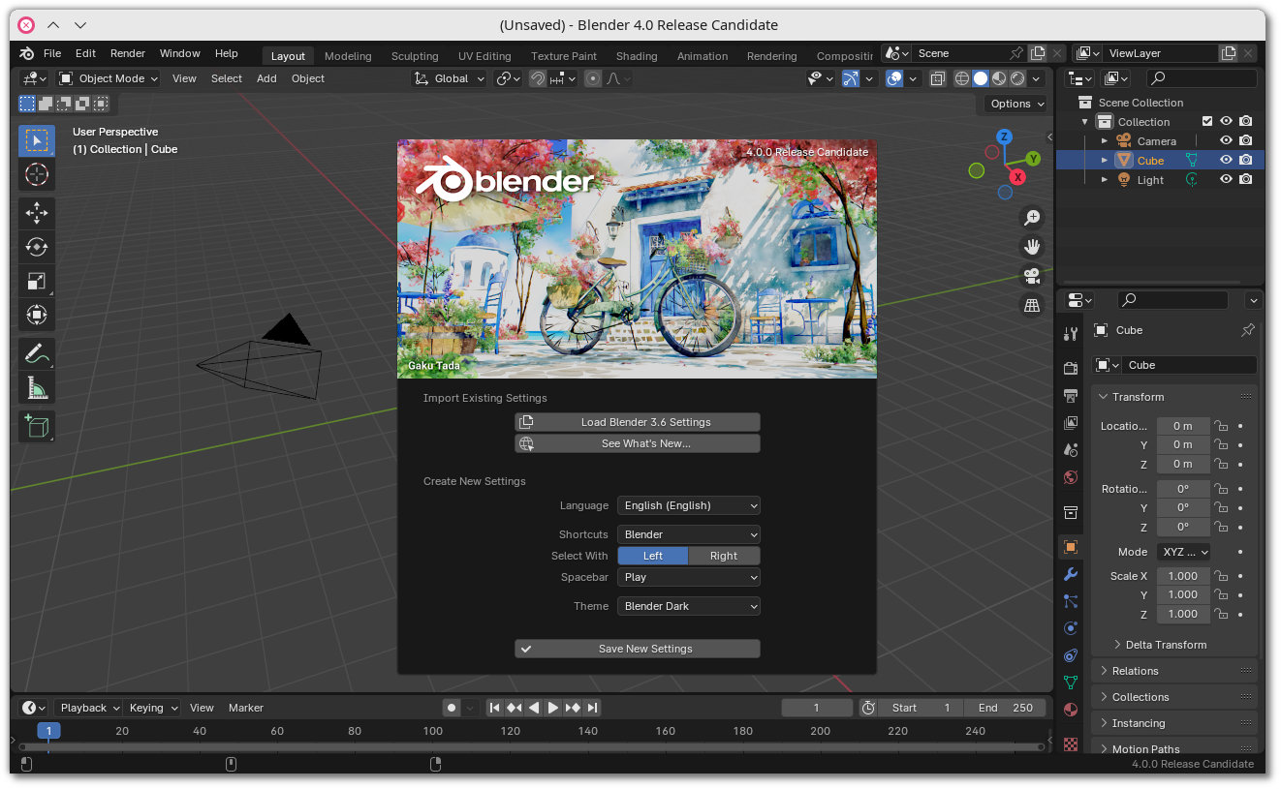The image size is (1281, 789).
Task: Switch to camera view via the camera gizmo
Action: (x=1032, y=276)
